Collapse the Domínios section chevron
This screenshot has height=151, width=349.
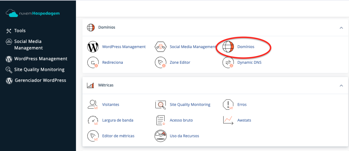(x=341, y=28)
